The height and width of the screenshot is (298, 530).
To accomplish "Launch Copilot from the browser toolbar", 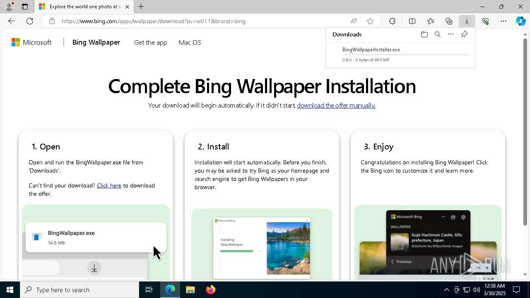I will (520, 21).
